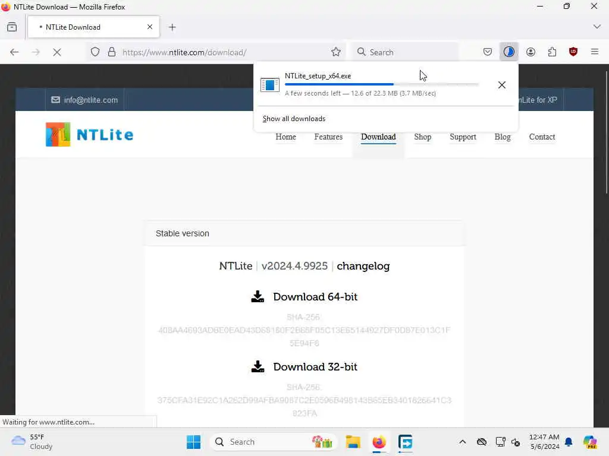Open the Contact menu item
The height and width of the screenshot is (456, 609).
point(542,137)
